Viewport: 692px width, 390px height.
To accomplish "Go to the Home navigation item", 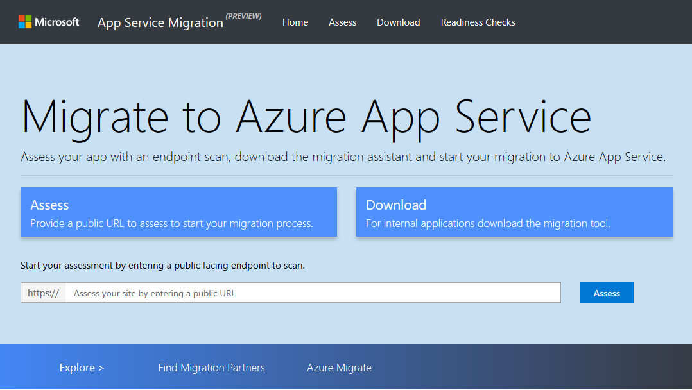I will [x=295, y=22].
